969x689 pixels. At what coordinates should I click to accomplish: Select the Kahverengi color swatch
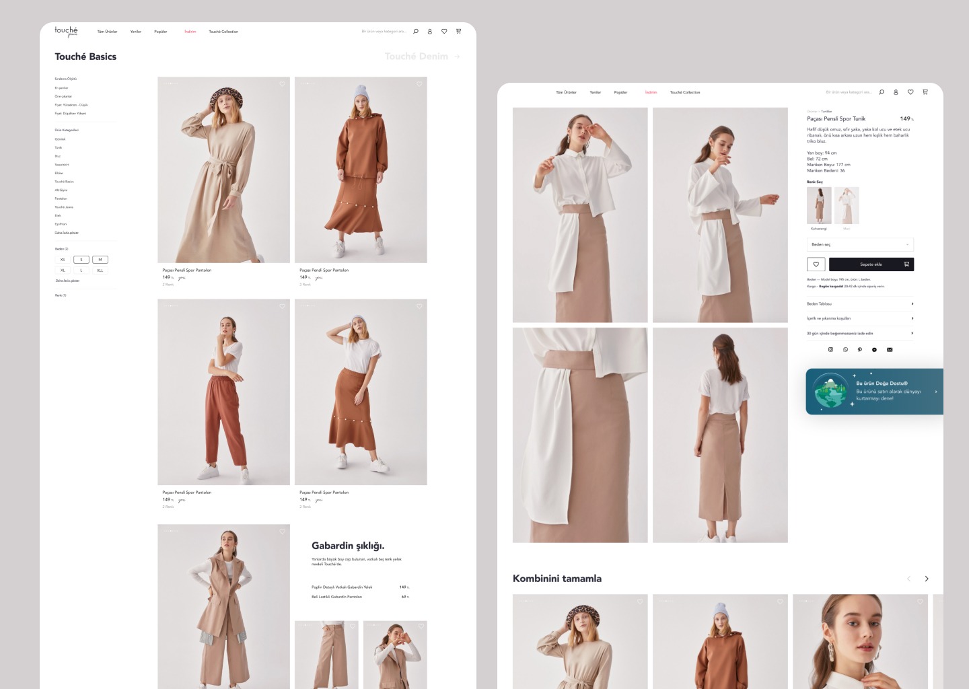819,206
